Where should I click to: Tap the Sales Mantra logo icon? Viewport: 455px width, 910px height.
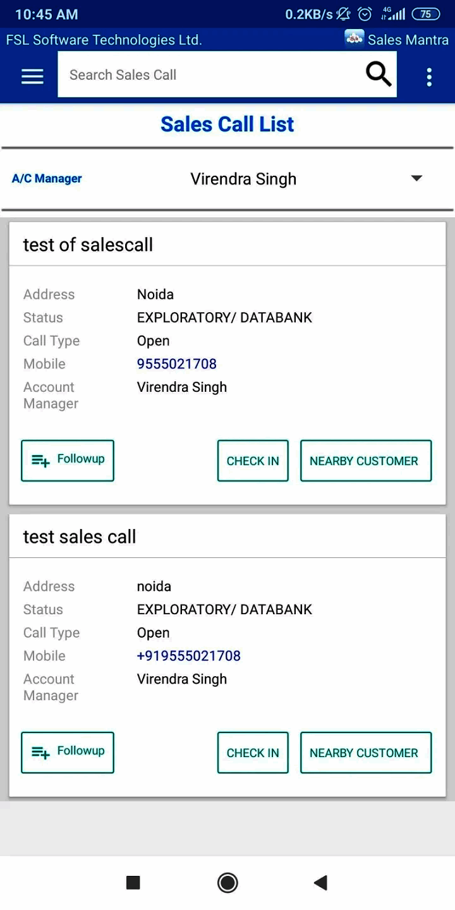354,39
